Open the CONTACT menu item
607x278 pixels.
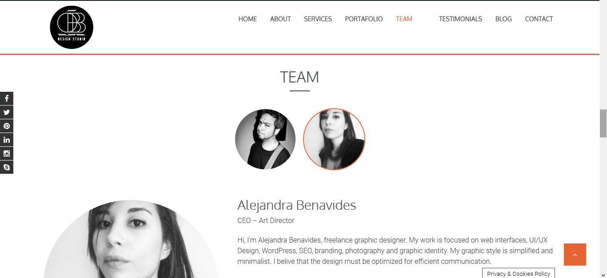point(539,19)
